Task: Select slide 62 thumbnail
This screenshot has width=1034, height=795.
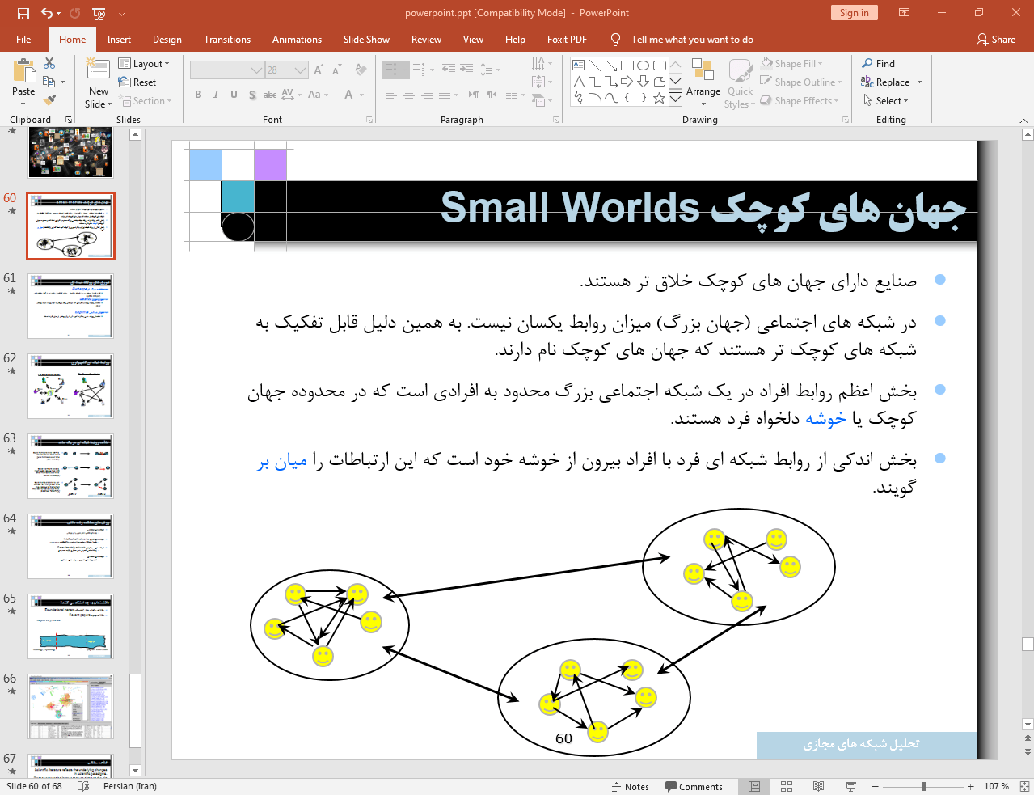Action: click(x=71, y=386)
